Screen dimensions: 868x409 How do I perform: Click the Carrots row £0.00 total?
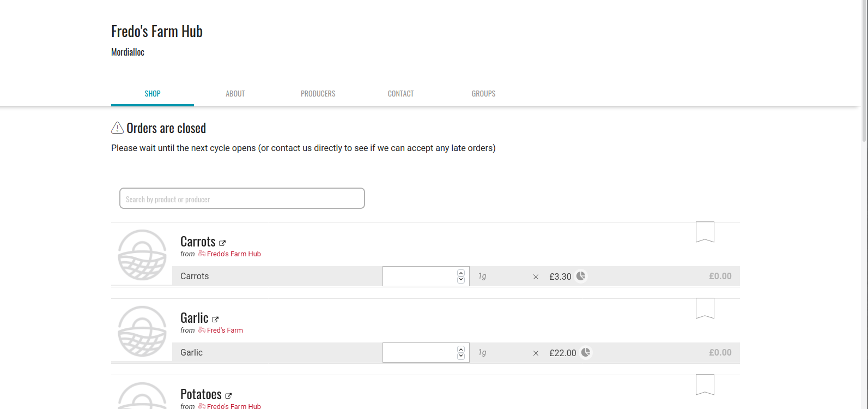point(720,276)
